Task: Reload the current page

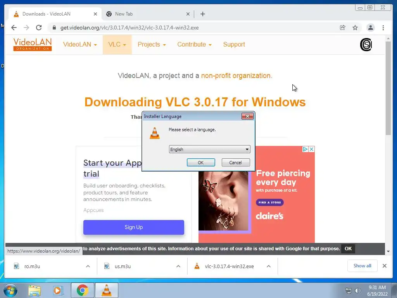Action: click(x=39, y=28)
